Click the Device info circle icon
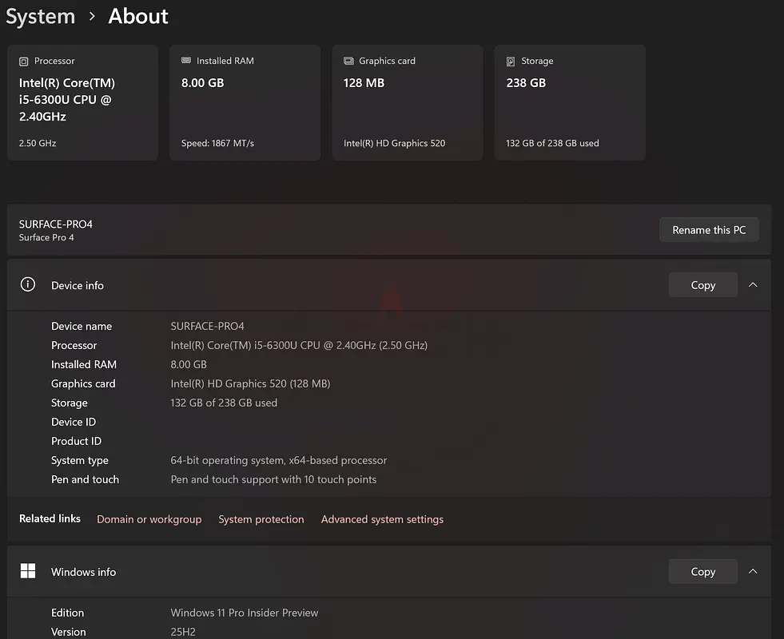This screenshot has width=784, height=639. point(28,285)
